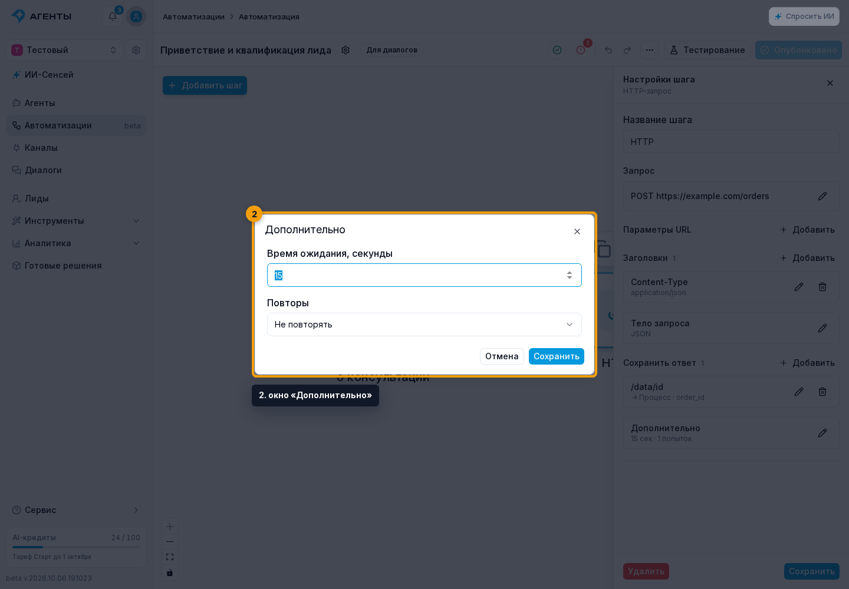Edit the POST request with pencil icon

(822, 196)
